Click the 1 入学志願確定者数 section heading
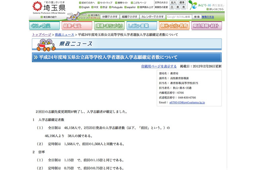Viewport: 255px width, 170px height. coord(49,120)
